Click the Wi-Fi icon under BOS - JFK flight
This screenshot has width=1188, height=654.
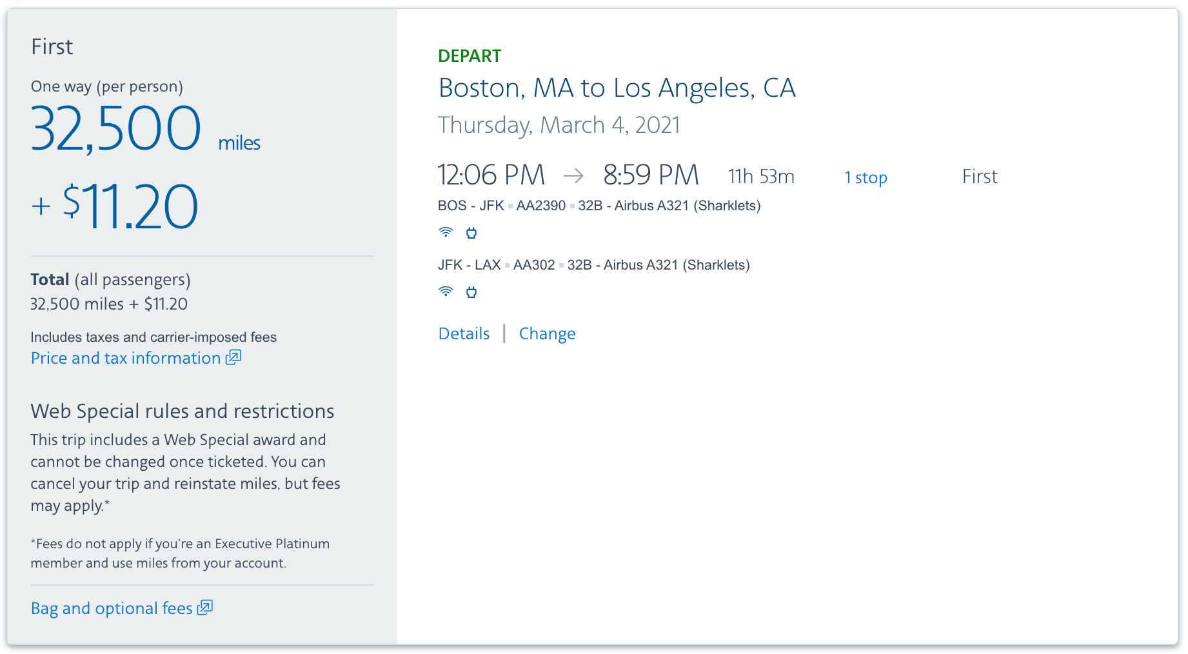(446, 232)
